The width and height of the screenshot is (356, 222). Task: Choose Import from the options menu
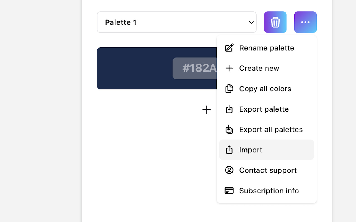point(250,150)
